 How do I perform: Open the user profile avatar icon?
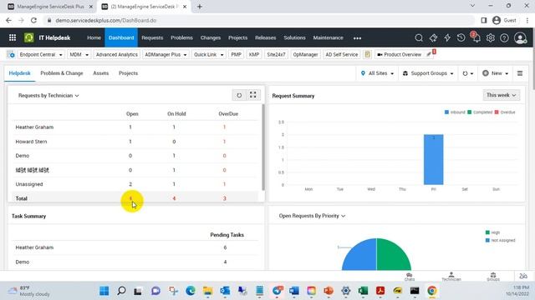(x=520, y=37)
